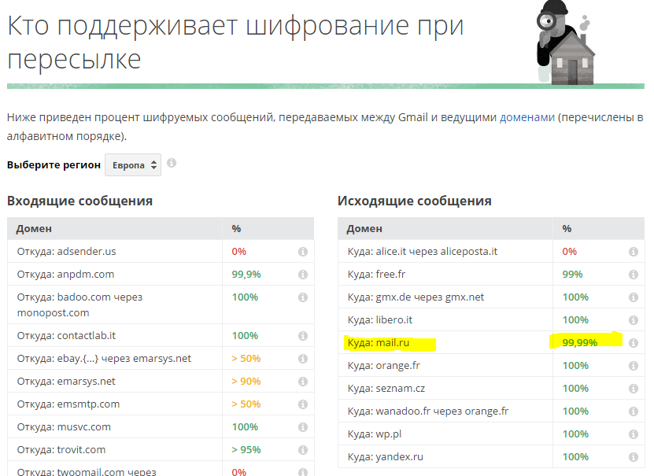Open info icon for trovit.com row
Image resolution: width=654 pixels, height=476 pixels.
pyautogui.click(x=303, y=450)
